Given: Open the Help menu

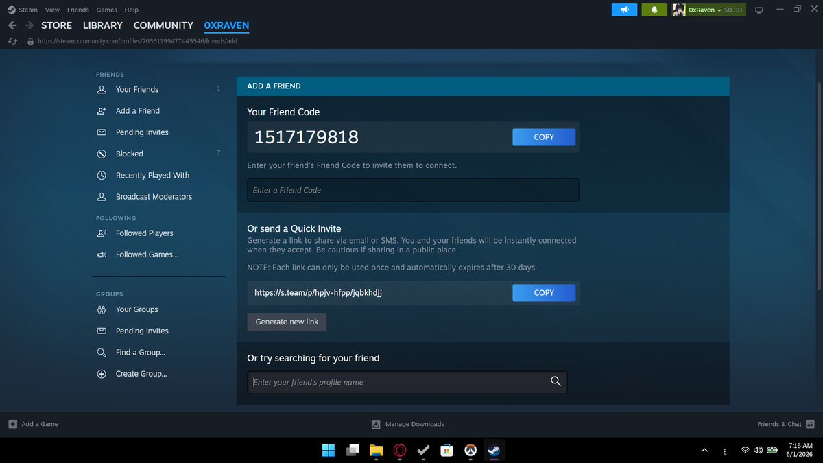Looking at the screenshot, I should [x=131, y=10].
